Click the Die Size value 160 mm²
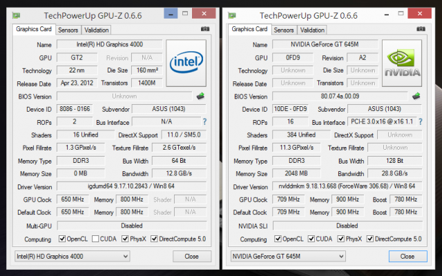 (x=147, y=70)
